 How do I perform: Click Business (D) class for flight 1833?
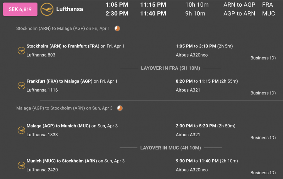263,138
